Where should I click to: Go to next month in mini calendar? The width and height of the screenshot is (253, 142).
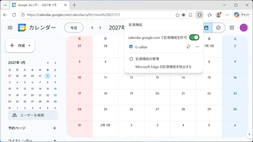coord(55,63)
